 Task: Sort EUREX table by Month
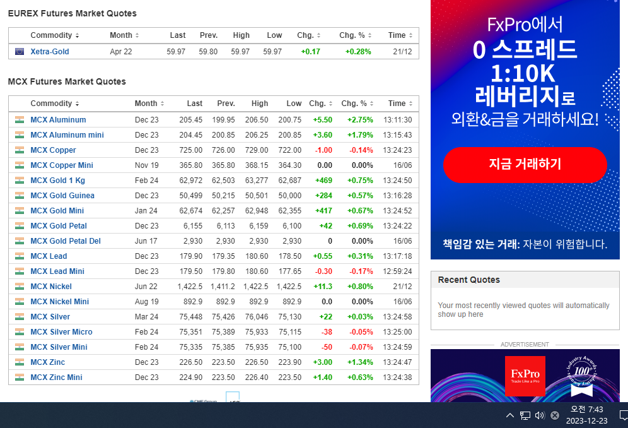[125, 35]
